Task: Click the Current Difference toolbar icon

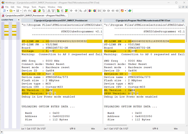Action: [x=62, y=11]
